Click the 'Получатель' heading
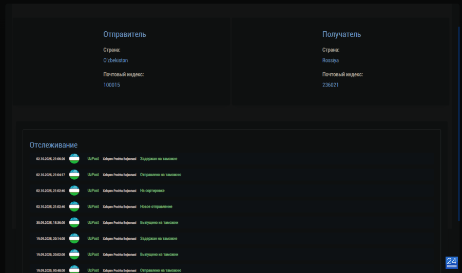462x273 pixels. [x=341, y=34]
